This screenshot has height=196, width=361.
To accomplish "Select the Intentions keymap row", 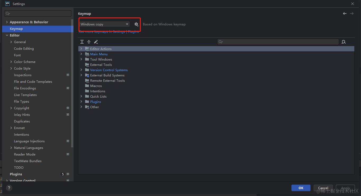I will tap(216, 91).
